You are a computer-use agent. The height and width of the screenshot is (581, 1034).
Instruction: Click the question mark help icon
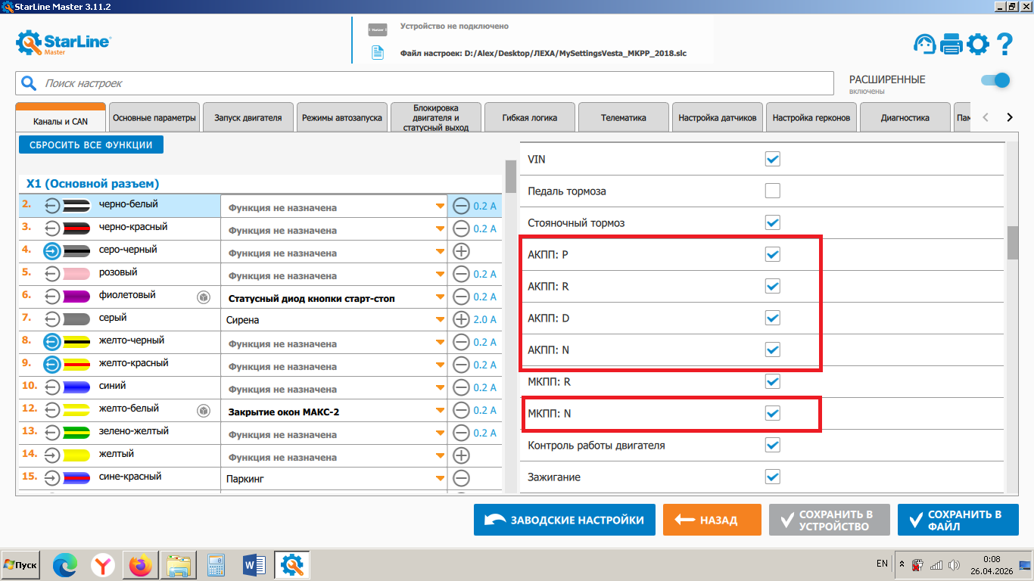click(1004, 45)
